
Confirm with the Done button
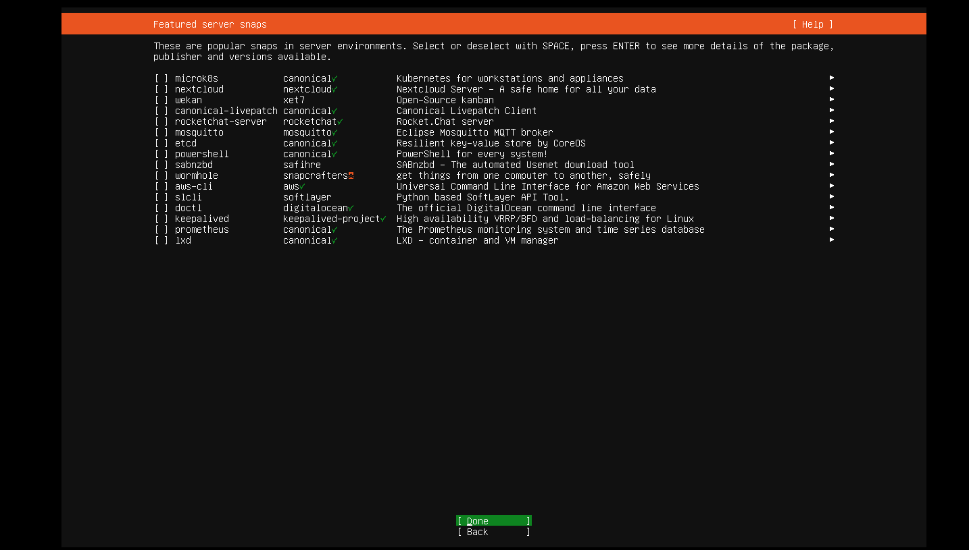[493, 521]
